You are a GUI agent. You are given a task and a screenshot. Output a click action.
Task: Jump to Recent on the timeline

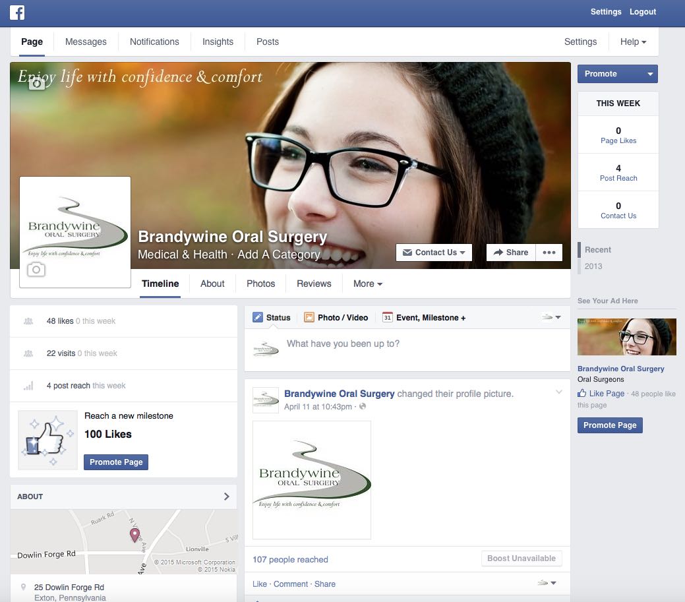pyautogui.click(x=597, y=249)
